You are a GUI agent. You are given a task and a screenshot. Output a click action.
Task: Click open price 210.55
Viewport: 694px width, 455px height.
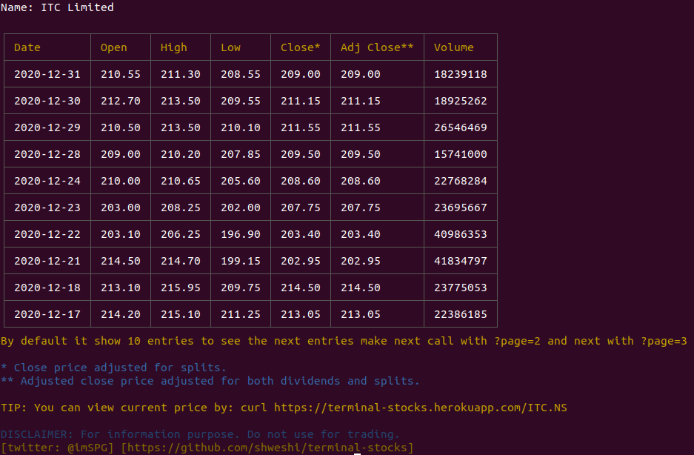coord(121,74)
